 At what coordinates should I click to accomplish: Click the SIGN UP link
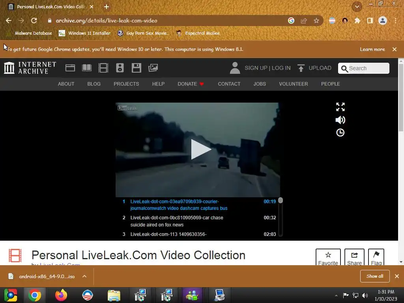256,68
